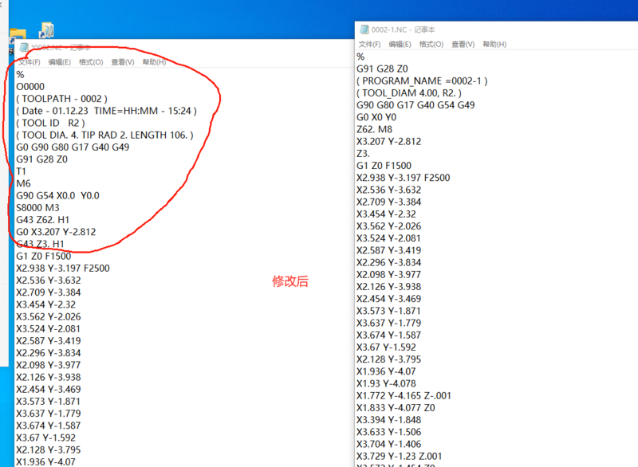The height and width of the screenshot is (467, 638).
Task: Click the line "X3.729 Y-1.23 Z.001"
Action: pyautogui.click(x=400, y=456)
